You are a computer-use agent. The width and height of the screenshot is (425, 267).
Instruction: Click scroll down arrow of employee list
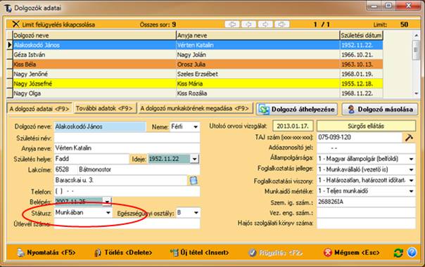coord(416,93)
